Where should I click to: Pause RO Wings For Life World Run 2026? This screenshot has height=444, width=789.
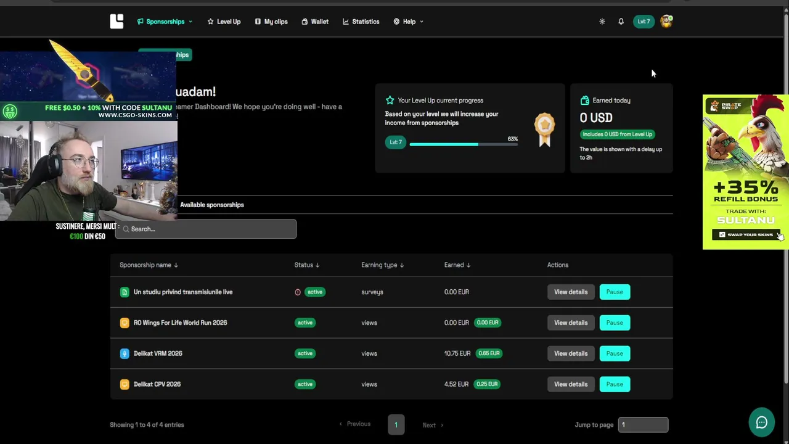(615, 323)
